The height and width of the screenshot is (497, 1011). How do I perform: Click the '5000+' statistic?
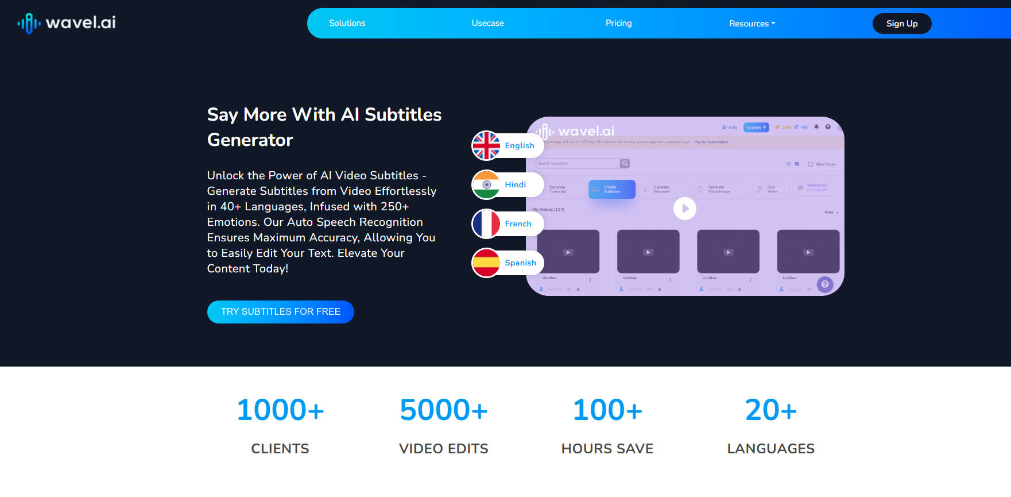click(444, 410)
